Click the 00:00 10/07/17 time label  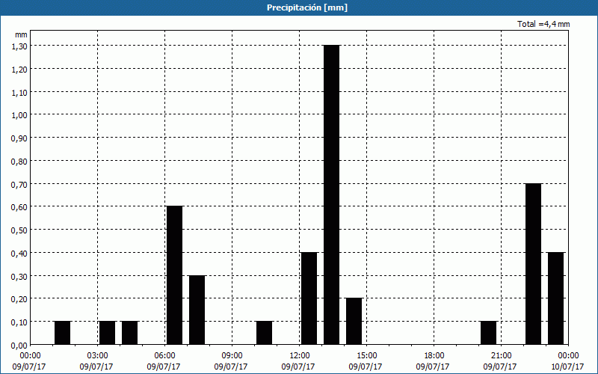coord(567,361)
